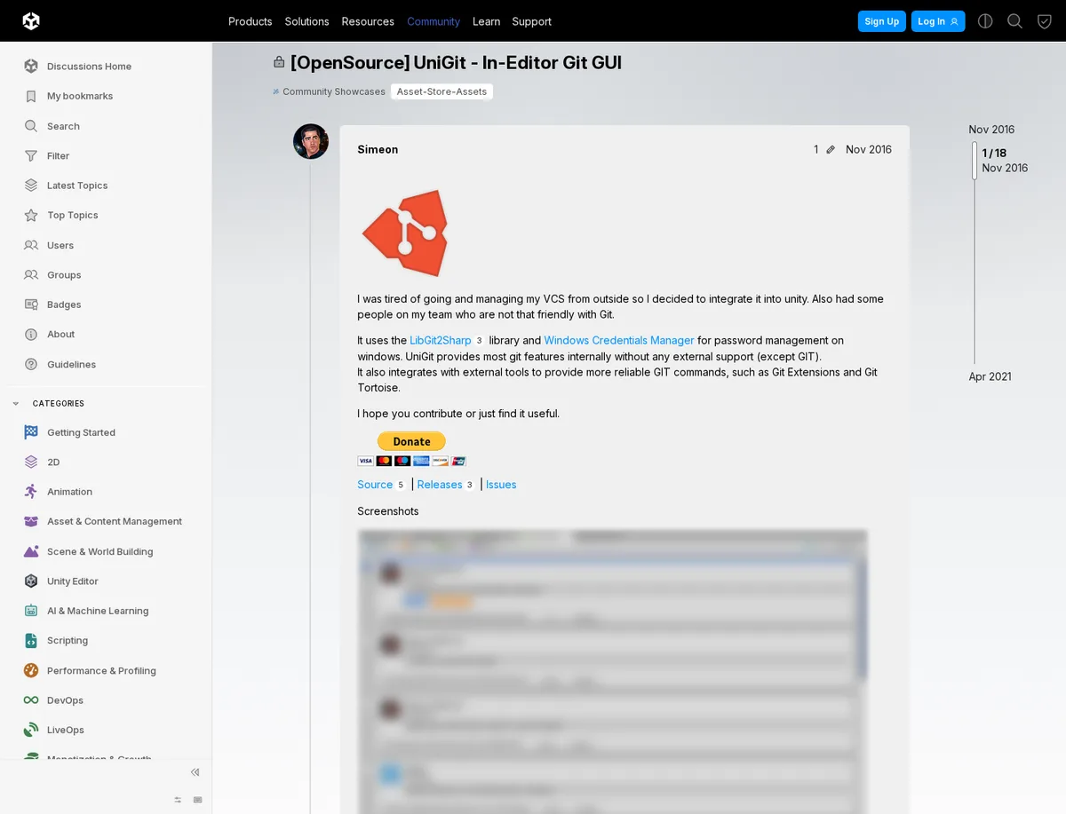This screenshot has width=1066, height=814.
Task: Click the Asset-Store-Assets tag
Action: tap(442, 91)
